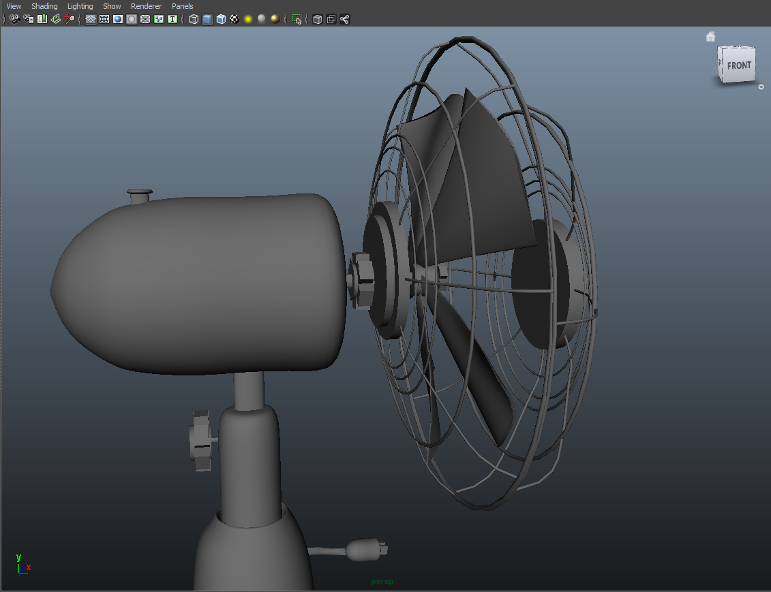Activate smooth shade all mode
The image size is (771, 592).
pyautogui.click(x=207, y=19)
